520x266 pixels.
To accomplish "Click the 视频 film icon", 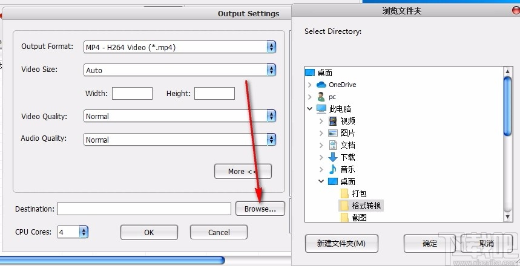I will pyautogui.click(x=332, y=121).
